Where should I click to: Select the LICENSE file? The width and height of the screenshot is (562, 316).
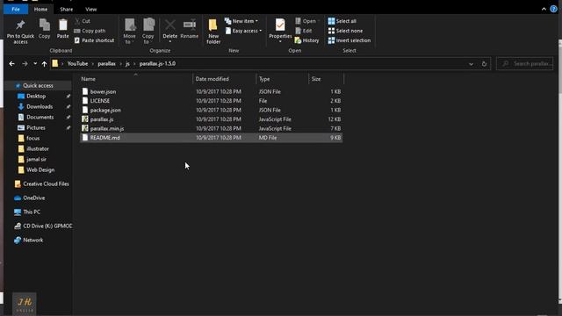click(x=211, y=101)
